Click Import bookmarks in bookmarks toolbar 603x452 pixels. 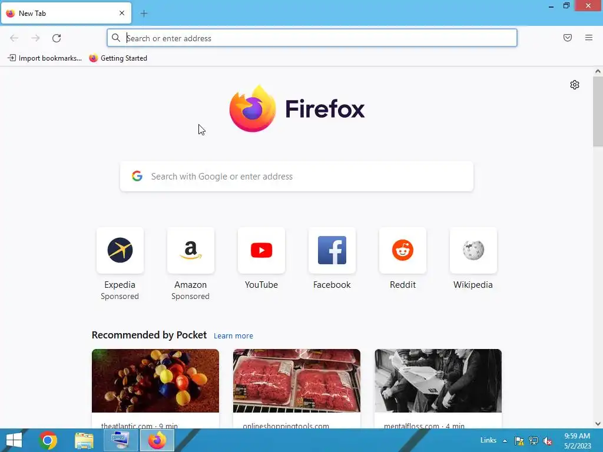point(45,58)
